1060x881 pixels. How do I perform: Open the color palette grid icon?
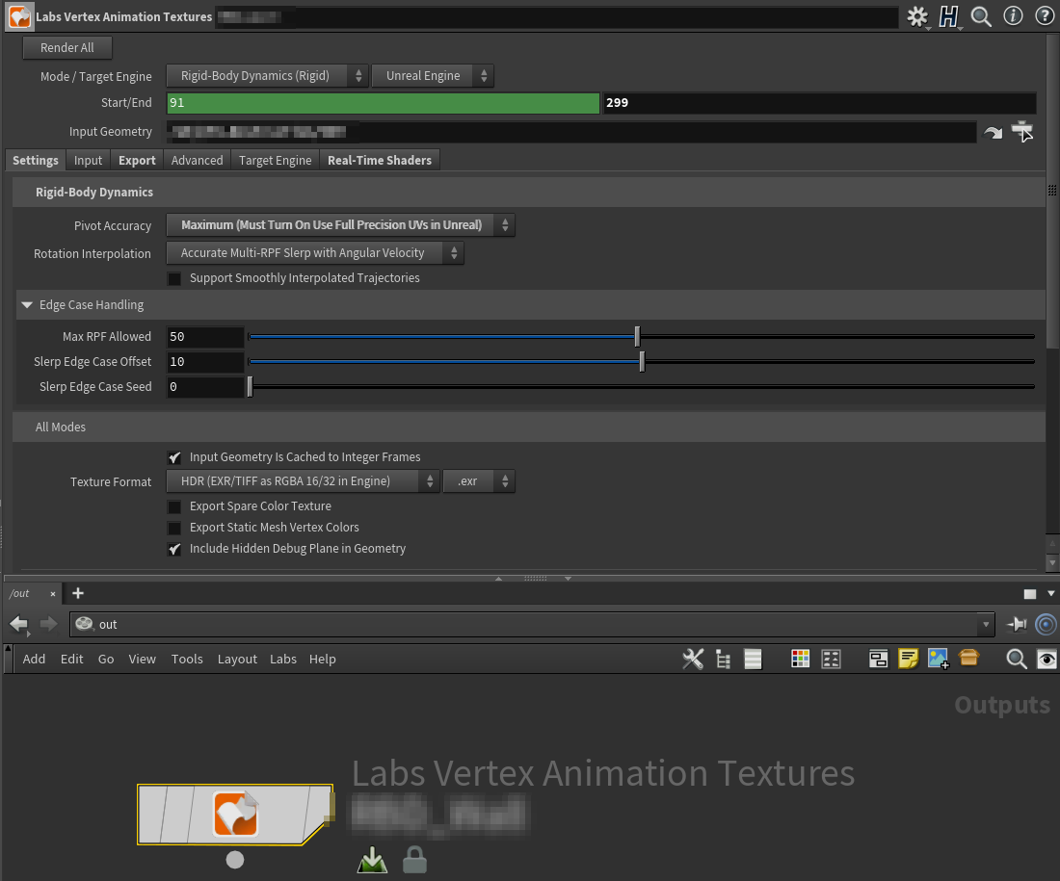pos(801,659)
